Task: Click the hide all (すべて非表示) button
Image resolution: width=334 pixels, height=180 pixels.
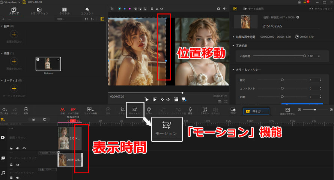Action: pyautogui.click(x=253, y=9)
